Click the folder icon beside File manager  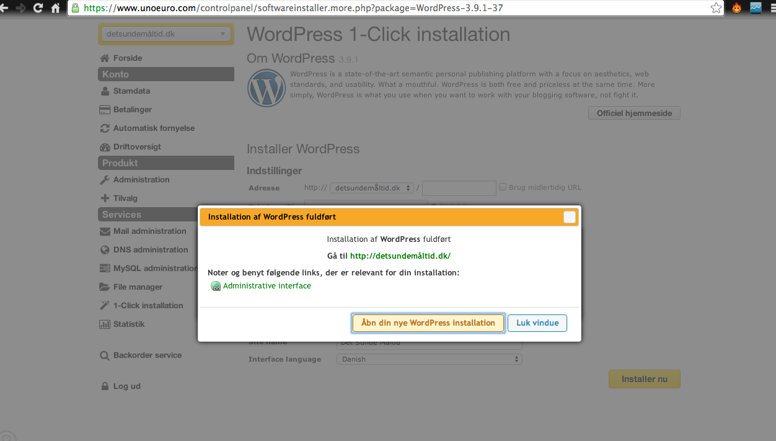[x=104, y=287]
